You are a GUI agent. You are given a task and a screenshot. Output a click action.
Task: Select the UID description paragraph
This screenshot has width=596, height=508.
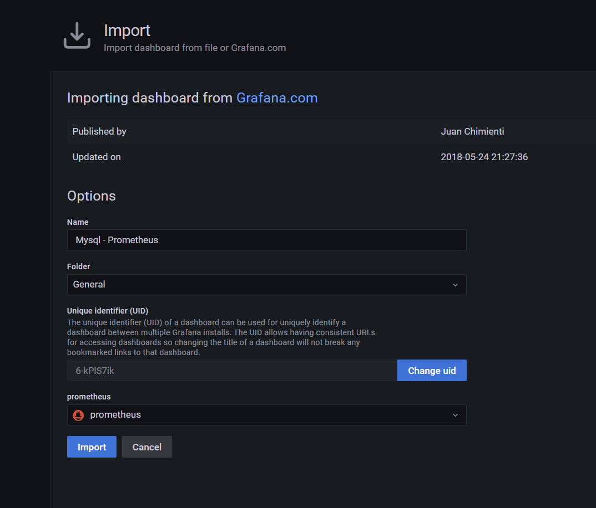click(221, 337)
